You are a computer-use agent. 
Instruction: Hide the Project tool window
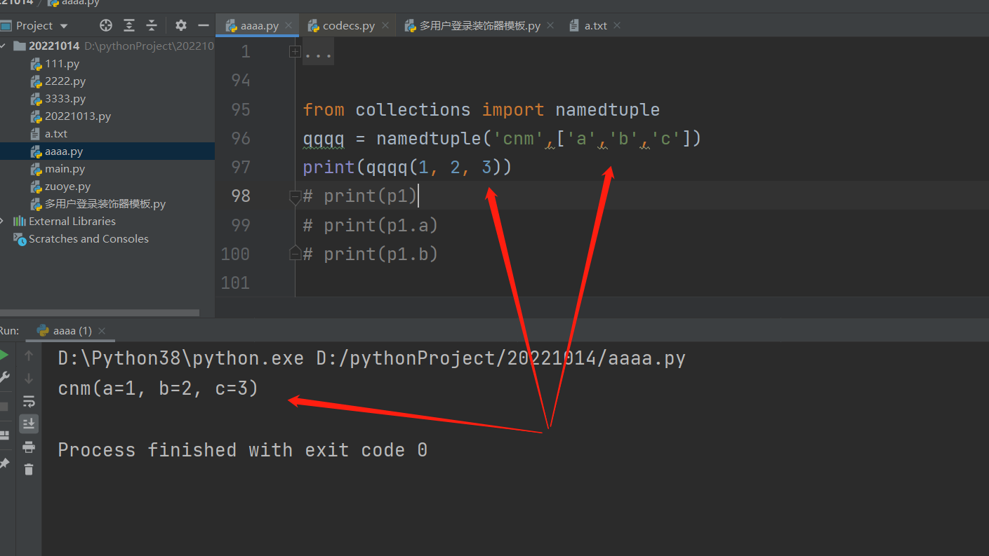(x=204, y=25)
